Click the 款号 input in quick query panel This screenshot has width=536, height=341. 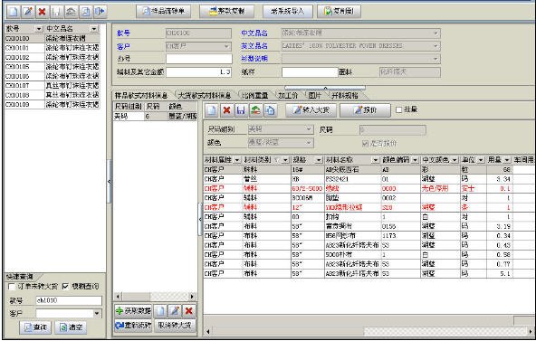69,300
